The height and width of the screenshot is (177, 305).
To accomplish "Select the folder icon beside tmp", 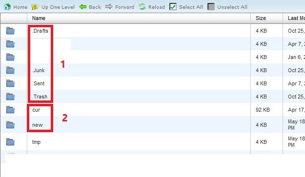I will coord(10,142).
